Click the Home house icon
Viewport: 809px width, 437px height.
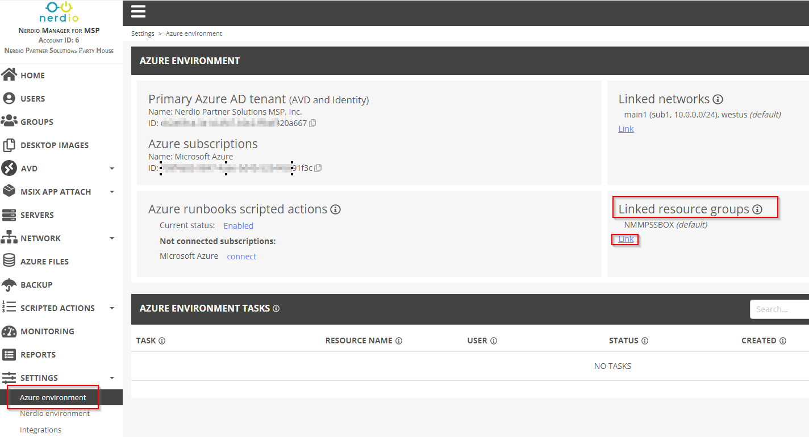(x=9, y=75)
